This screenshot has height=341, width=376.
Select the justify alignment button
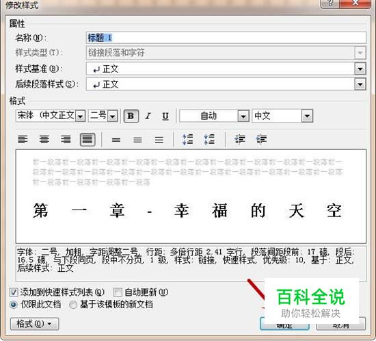pyautogui.click(x=88, y=139)
